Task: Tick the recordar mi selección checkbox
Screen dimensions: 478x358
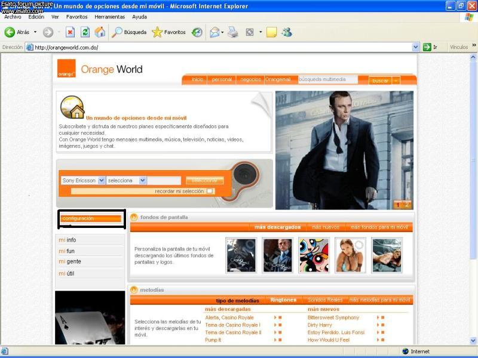Action: pyautogui.click(x=210, y=191)
